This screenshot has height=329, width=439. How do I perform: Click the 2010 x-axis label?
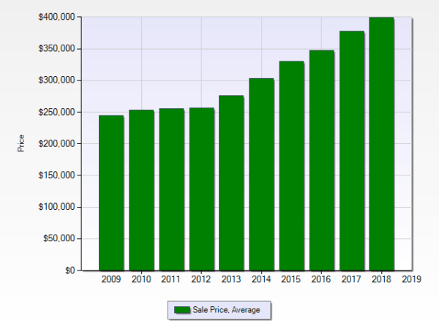point(141,279)
